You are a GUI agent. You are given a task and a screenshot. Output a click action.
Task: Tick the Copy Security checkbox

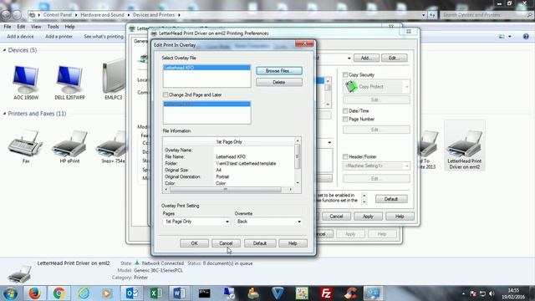click(x=345, y=74)
